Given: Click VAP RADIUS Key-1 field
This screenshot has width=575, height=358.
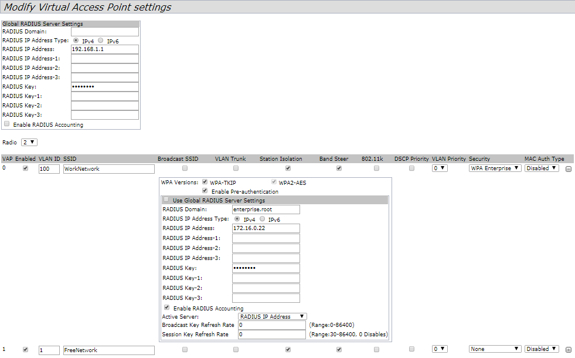Looking at the screenshot, I should pos(266,278).
